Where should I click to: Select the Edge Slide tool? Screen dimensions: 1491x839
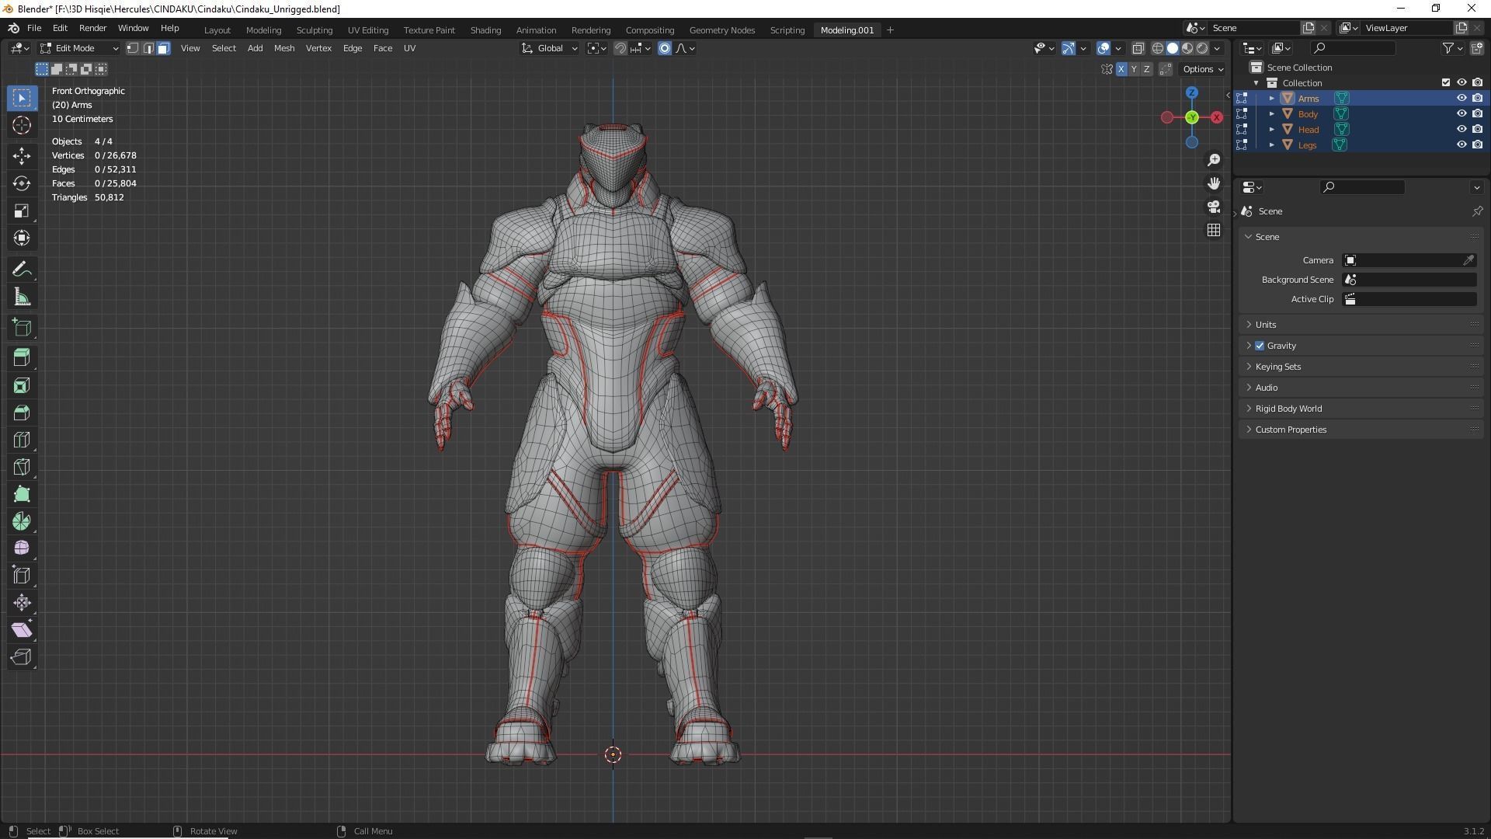22,576
